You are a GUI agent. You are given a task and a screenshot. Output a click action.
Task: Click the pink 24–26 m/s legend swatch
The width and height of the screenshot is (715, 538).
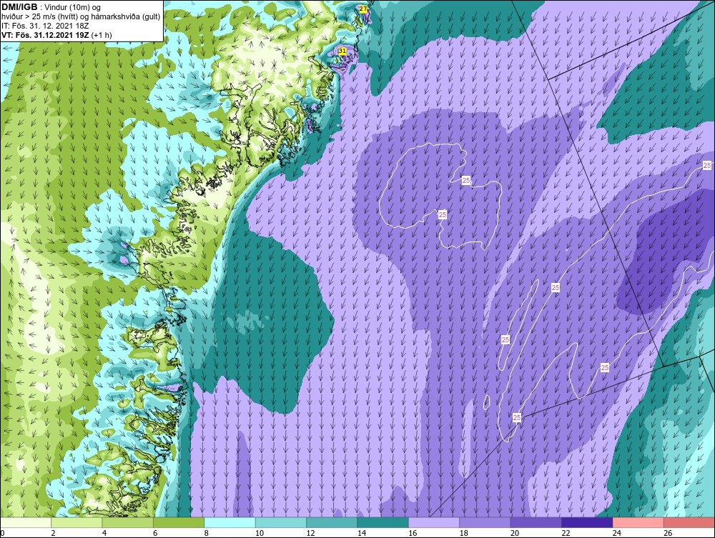[x=638, y=523]
